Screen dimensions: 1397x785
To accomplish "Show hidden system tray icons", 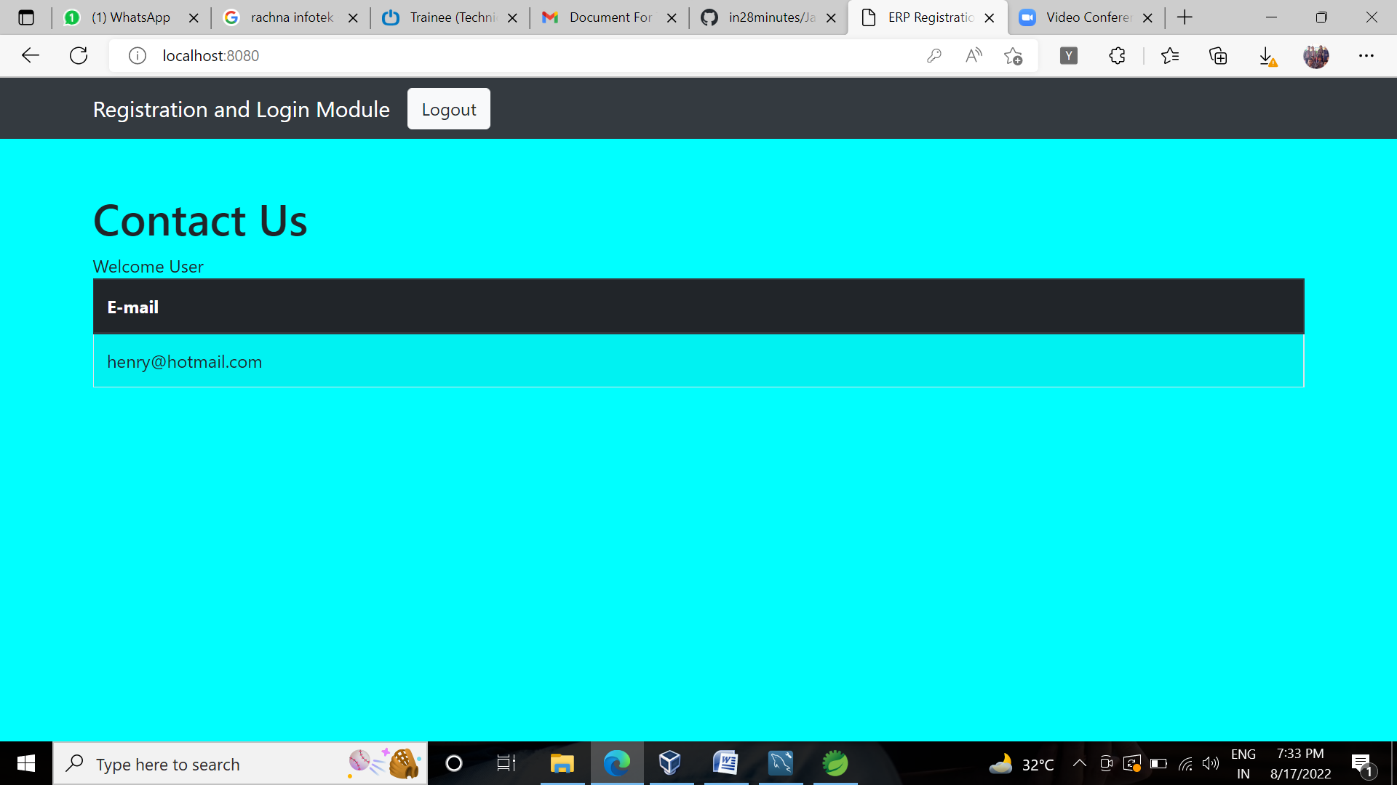I will (1080, 763).
